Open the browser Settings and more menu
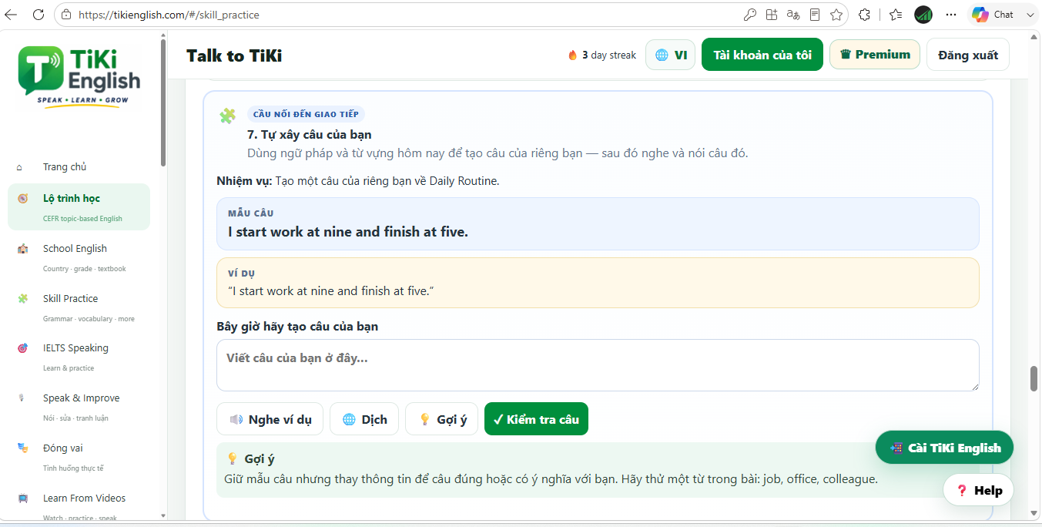The width and height of the screenshot is (1042, 527). click(x=951, y=15)
